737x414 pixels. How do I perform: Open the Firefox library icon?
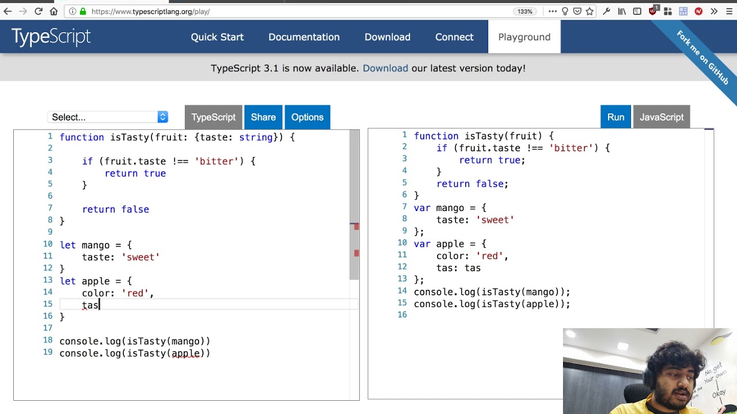622,11
